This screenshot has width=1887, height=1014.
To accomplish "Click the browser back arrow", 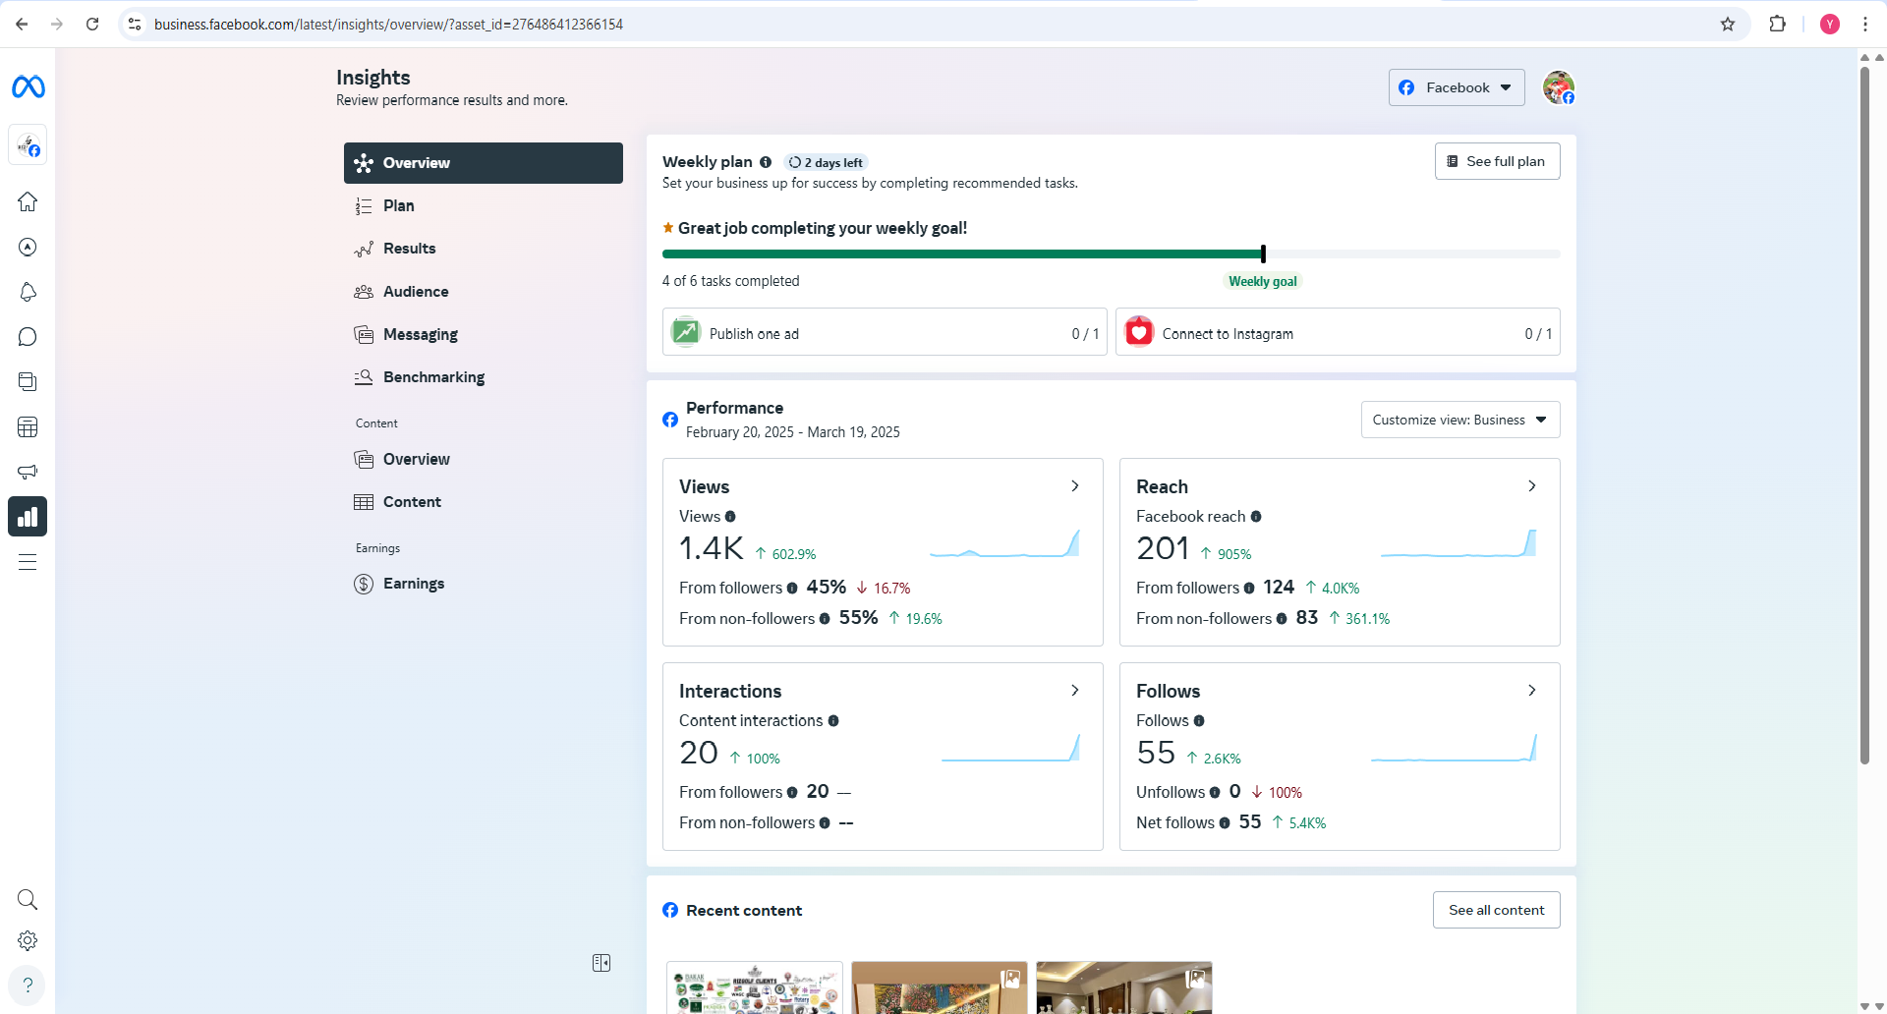I will (22, 25).
